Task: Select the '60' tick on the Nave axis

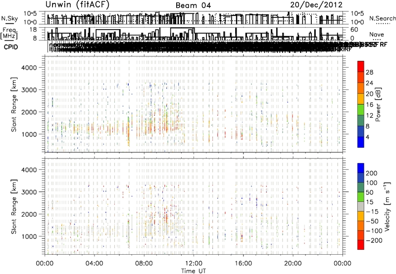Action: tap(354, 30)
